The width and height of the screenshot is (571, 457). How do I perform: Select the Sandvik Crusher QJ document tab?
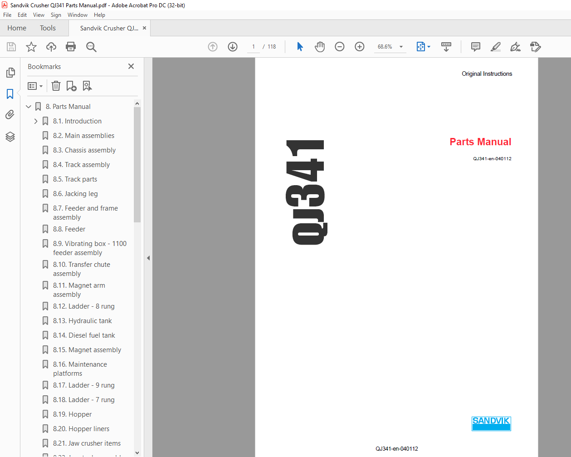click(109, 28)
